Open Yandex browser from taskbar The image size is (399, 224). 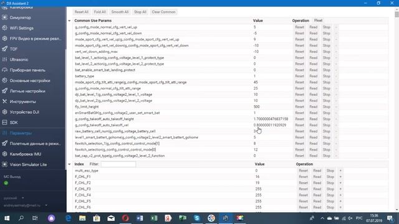(168, 218)
